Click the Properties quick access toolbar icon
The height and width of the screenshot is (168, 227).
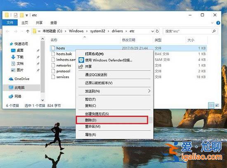16,15
